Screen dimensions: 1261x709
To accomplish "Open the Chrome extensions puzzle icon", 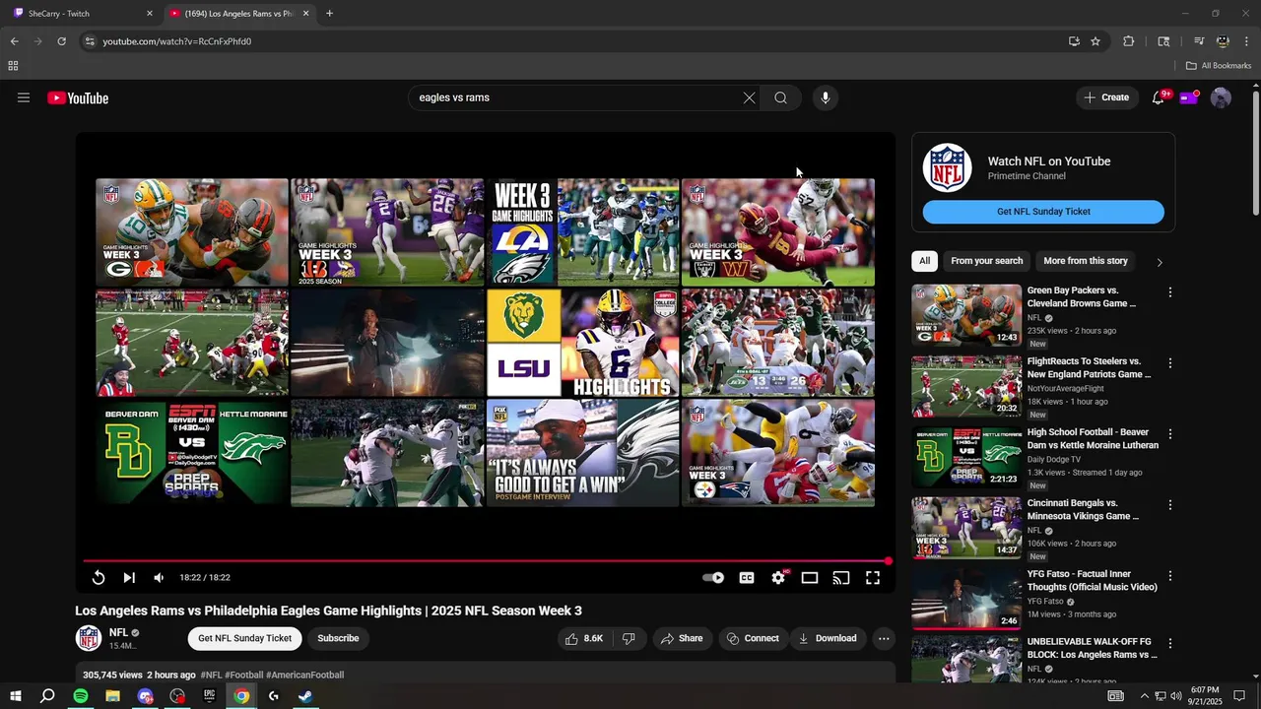I will [1129, 41].
